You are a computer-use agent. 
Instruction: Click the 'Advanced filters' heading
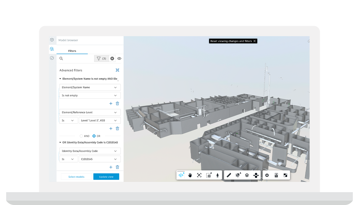tap(71, 70)
